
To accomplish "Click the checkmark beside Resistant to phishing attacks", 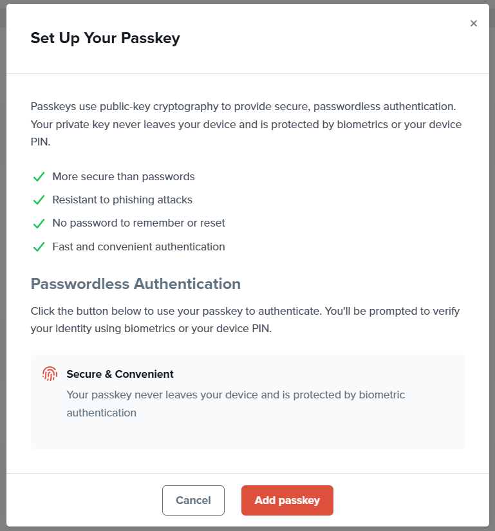I will click(39, 200).
